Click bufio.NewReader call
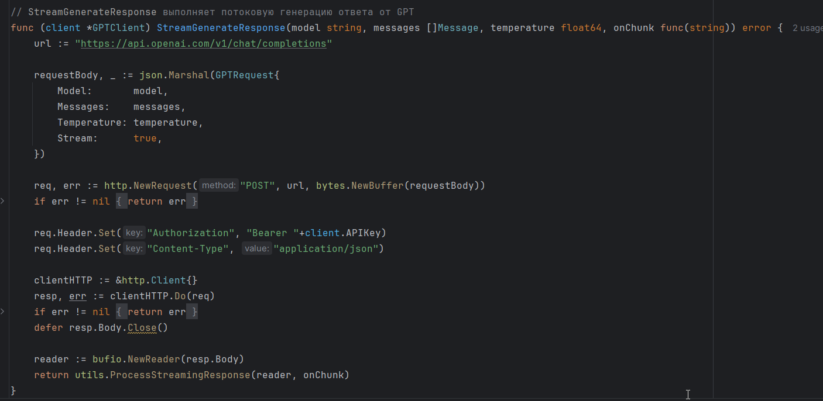The width and height of the screenshot is (823, 401). click(136, 359)
